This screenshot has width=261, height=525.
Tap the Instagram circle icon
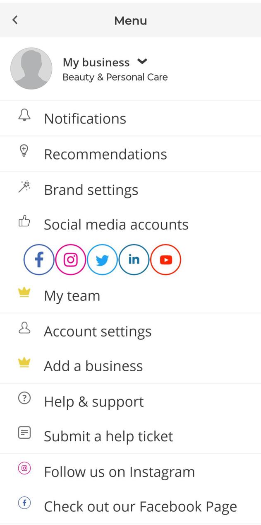pos(71,260)
